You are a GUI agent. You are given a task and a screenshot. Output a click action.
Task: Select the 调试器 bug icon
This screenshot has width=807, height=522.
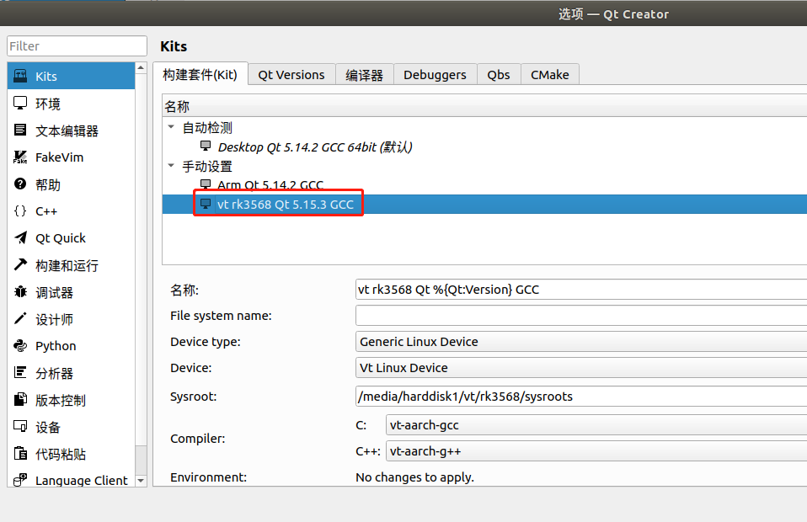point(21,292)
